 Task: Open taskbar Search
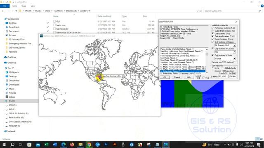point(12,144)
